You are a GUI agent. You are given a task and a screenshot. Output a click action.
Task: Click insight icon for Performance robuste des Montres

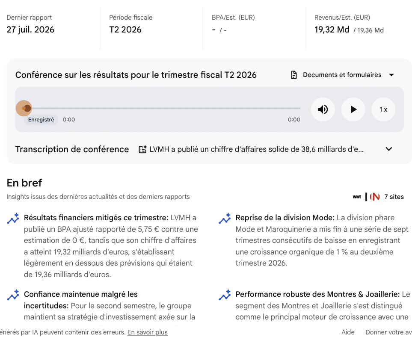tap(225, 295)
